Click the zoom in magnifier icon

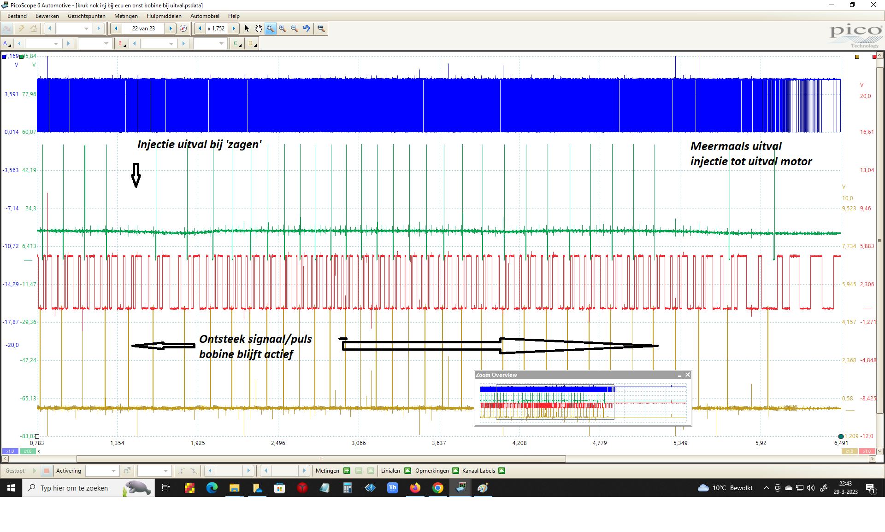point(283,29)
